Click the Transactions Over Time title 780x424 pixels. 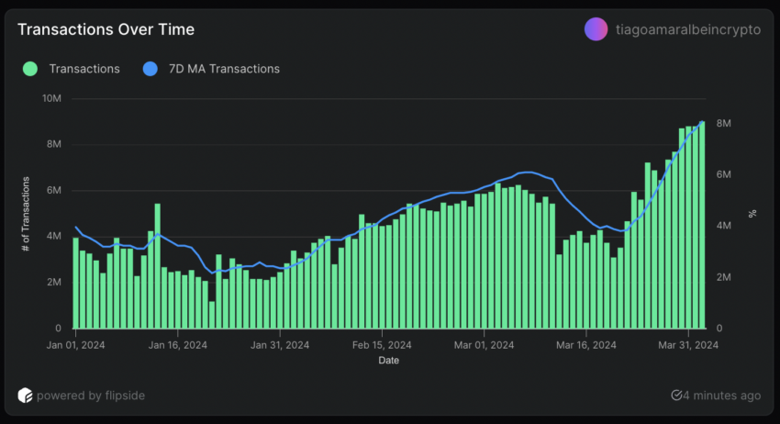coord(106,29)
